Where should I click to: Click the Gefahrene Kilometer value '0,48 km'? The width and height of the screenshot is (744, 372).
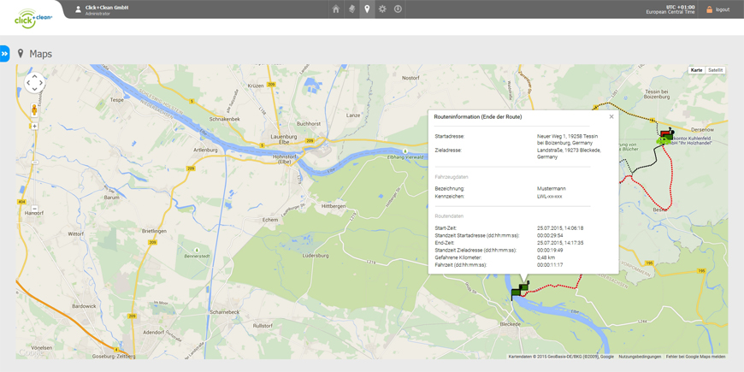pos(546,257)
